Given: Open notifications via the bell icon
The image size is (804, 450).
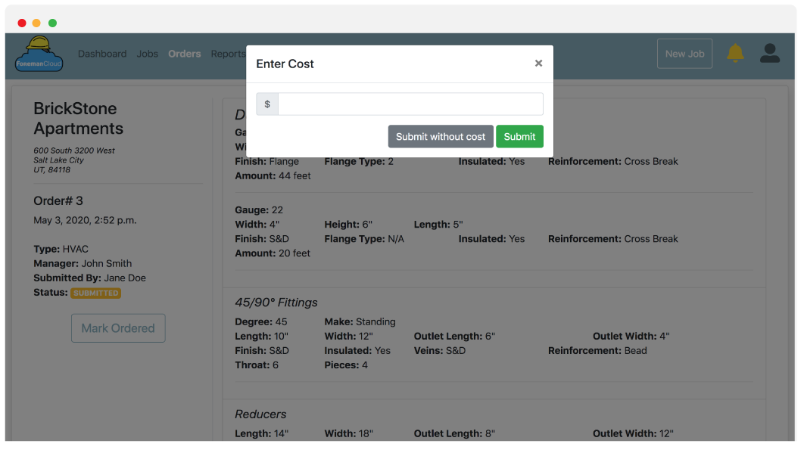Looking at the screenshot, I should 735,53.
